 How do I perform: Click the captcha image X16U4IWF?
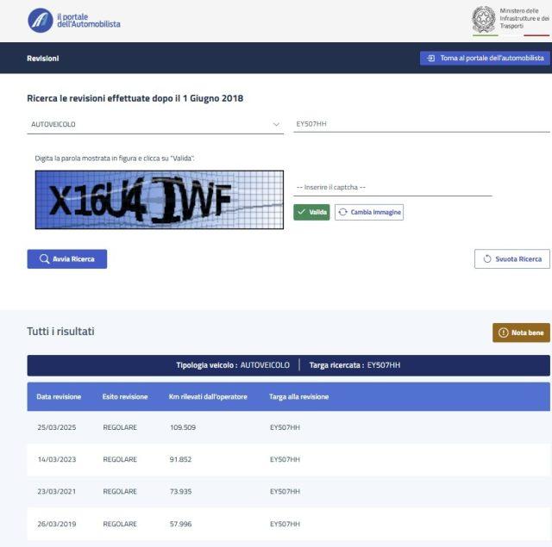coord(159,200)
